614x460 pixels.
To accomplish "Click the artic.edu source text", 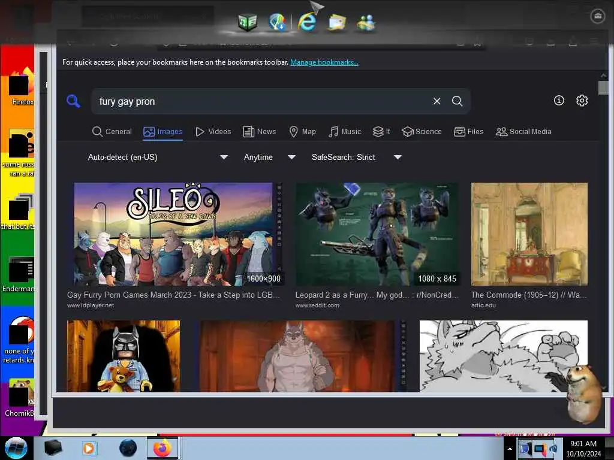I will (483, 305).
